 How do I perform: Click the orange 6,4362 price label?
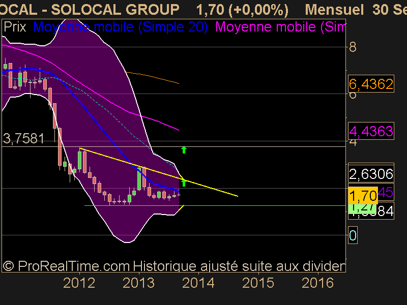(371, 84)
